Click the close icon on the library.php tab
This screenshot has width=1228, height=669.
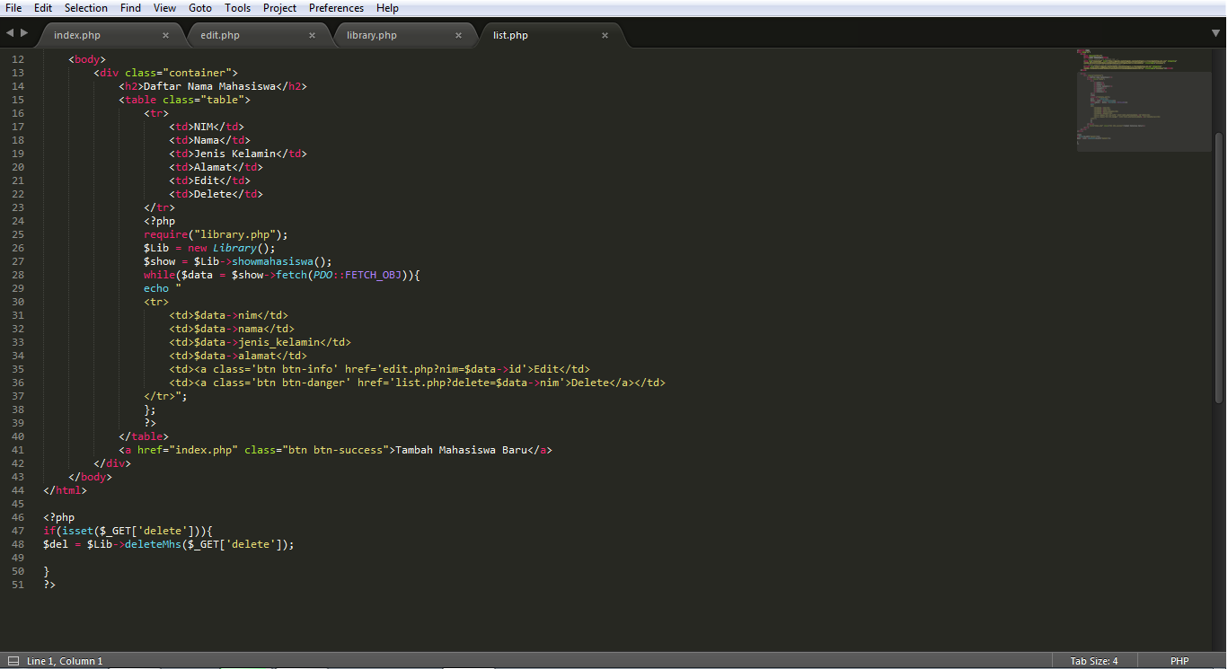tap(458, 35)
